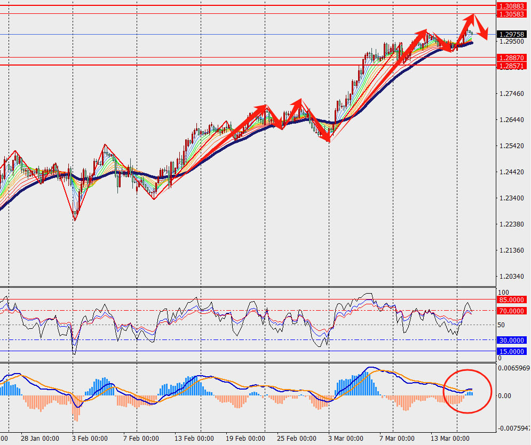The height and width of the screenshot is (445, 531).
Task: Click the 85.0000 overbought level label
Action: [511, 300]
